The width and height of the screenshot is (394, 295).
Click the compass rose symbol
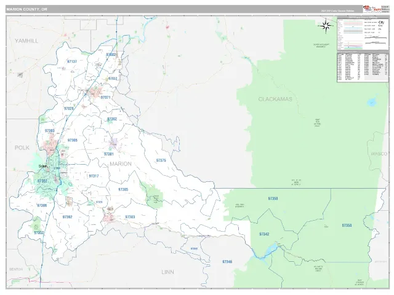(326, 26)
